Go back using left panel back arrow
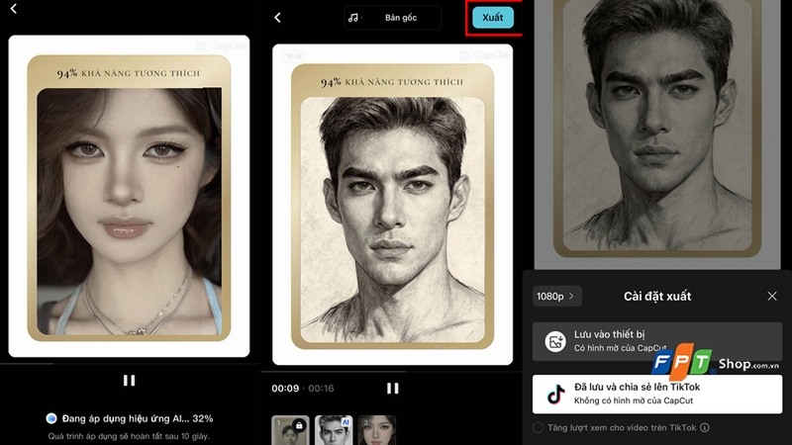792x445 pixels. click(14, 9)
